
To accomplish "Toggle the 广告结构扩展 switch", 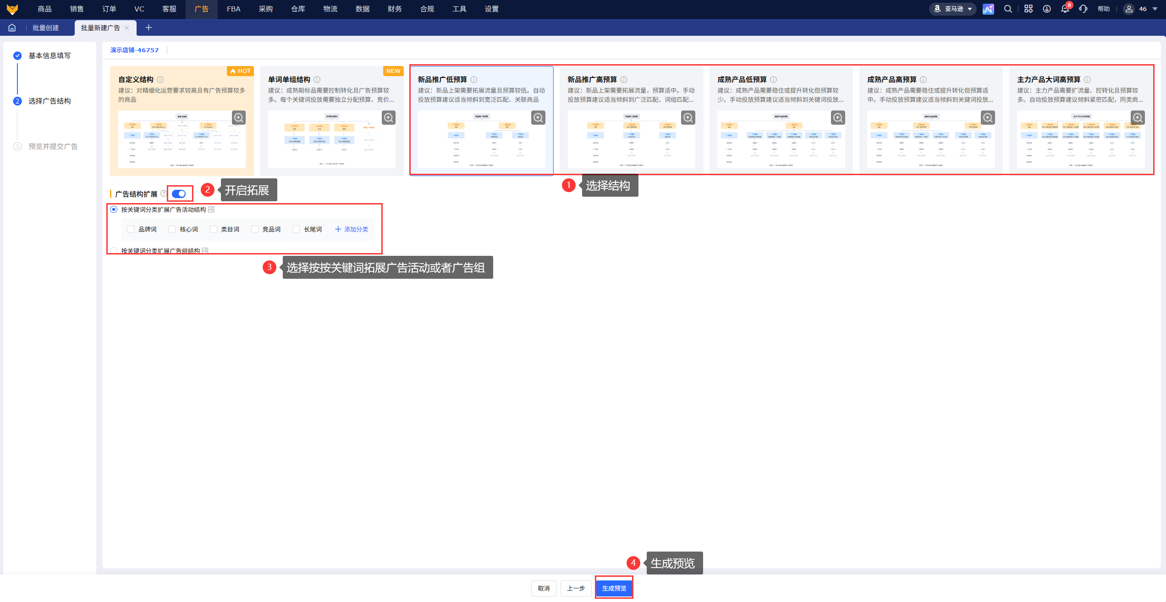I will 179,194.
